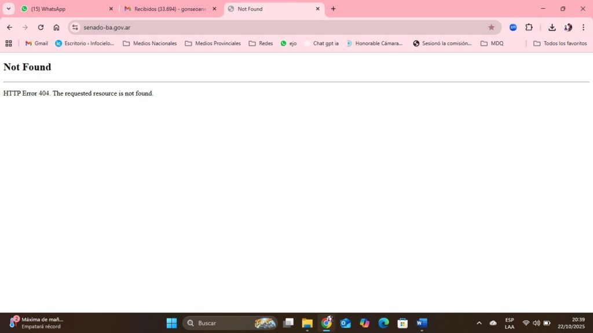Click the address bar showing senado-ba.gov.ar
The height and width of the screenshot is (333, 593).
click(x=278, y=27)
